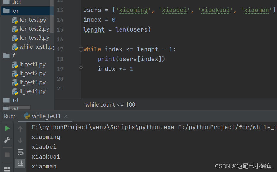
Task: Open if_test3.py file
Action: pyautogui.click(x=32, y=82)
